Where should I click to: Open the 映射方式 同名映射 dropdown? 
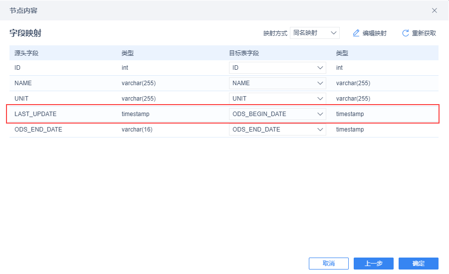point(315,33)
